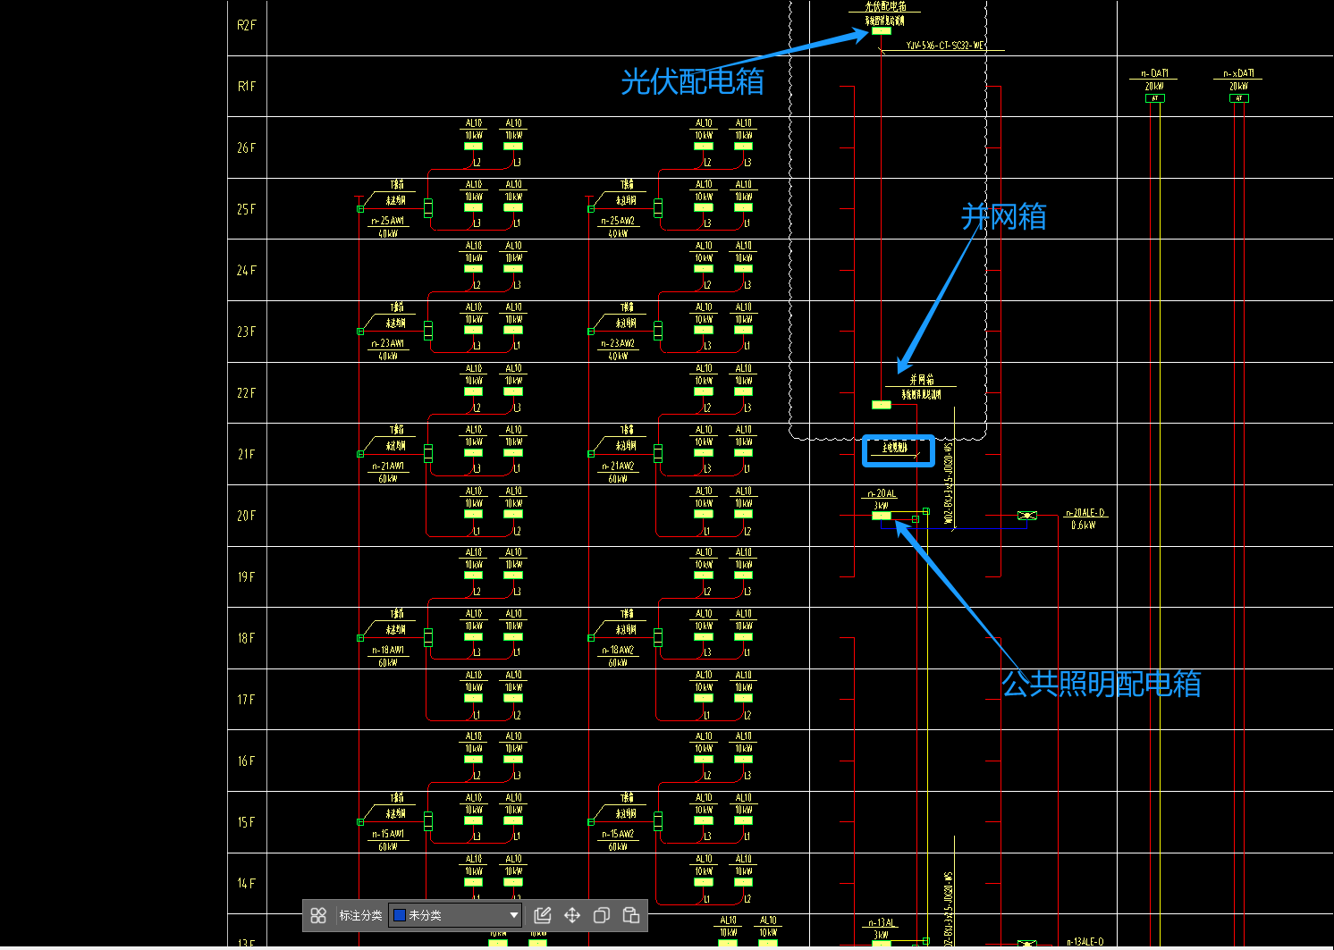The width and height of the screenshot is (1334, 950).
Task: Click the 0.6kW label under n-20ALE-D
Action: coord(1084,525)
